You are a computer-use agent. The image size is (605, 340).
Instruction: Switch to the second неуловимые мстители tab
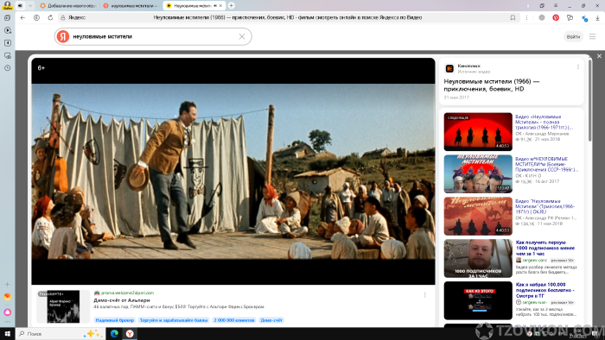131,6
